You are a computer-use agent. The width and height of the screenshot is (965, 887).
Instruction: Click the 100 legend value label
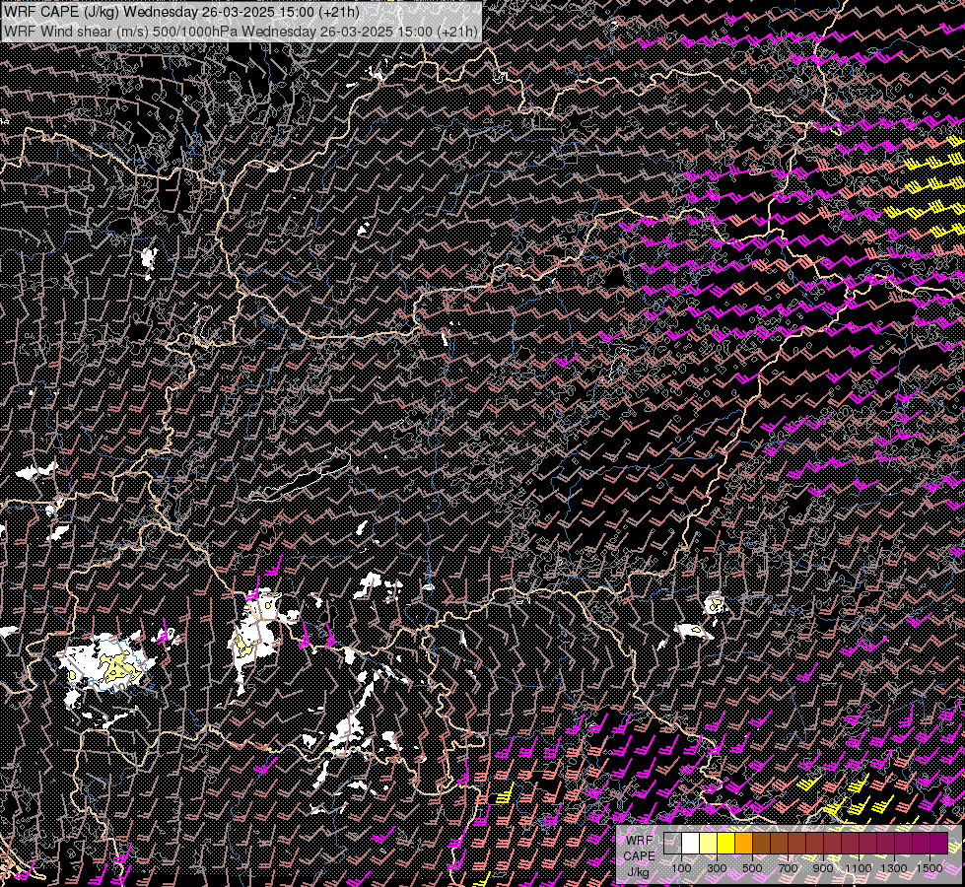pyautogui.click(x=681, y=868)
